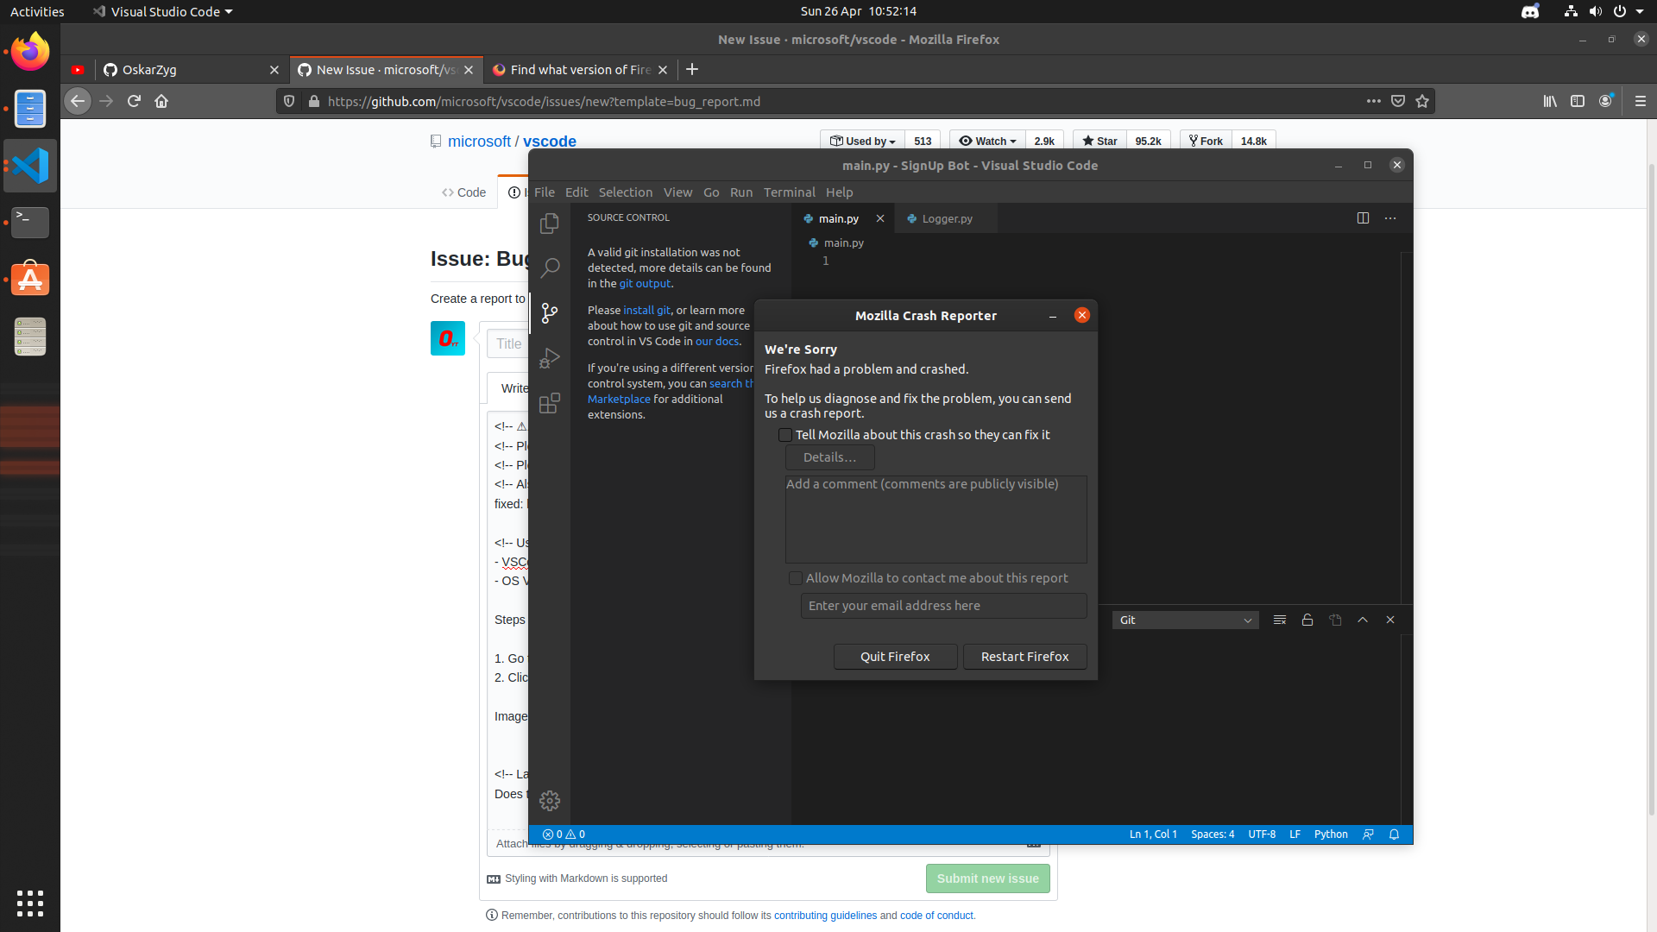Collapse the output panel with the chevron
This screenshot has width=1657, height=932.
[x=1363, y=620]
